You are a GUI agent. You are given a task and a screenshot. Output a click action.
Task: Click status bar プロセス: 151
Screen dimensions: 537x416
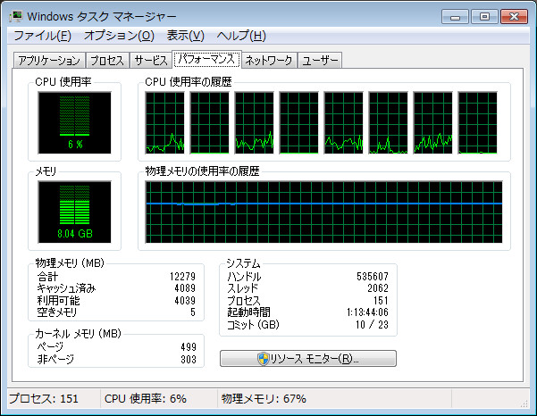click(44, 398)
